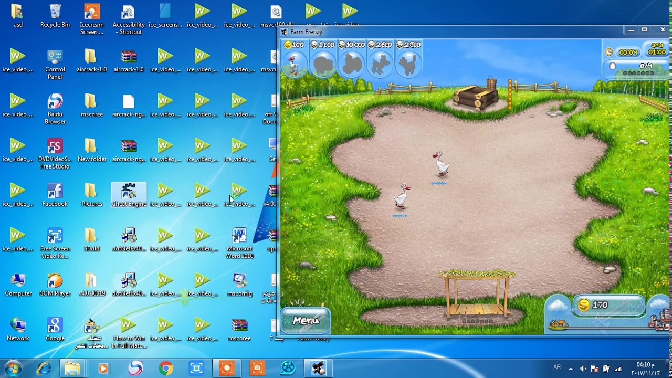Open the Pictures folder on desktop
672x378 pixels.
[92, 195]
